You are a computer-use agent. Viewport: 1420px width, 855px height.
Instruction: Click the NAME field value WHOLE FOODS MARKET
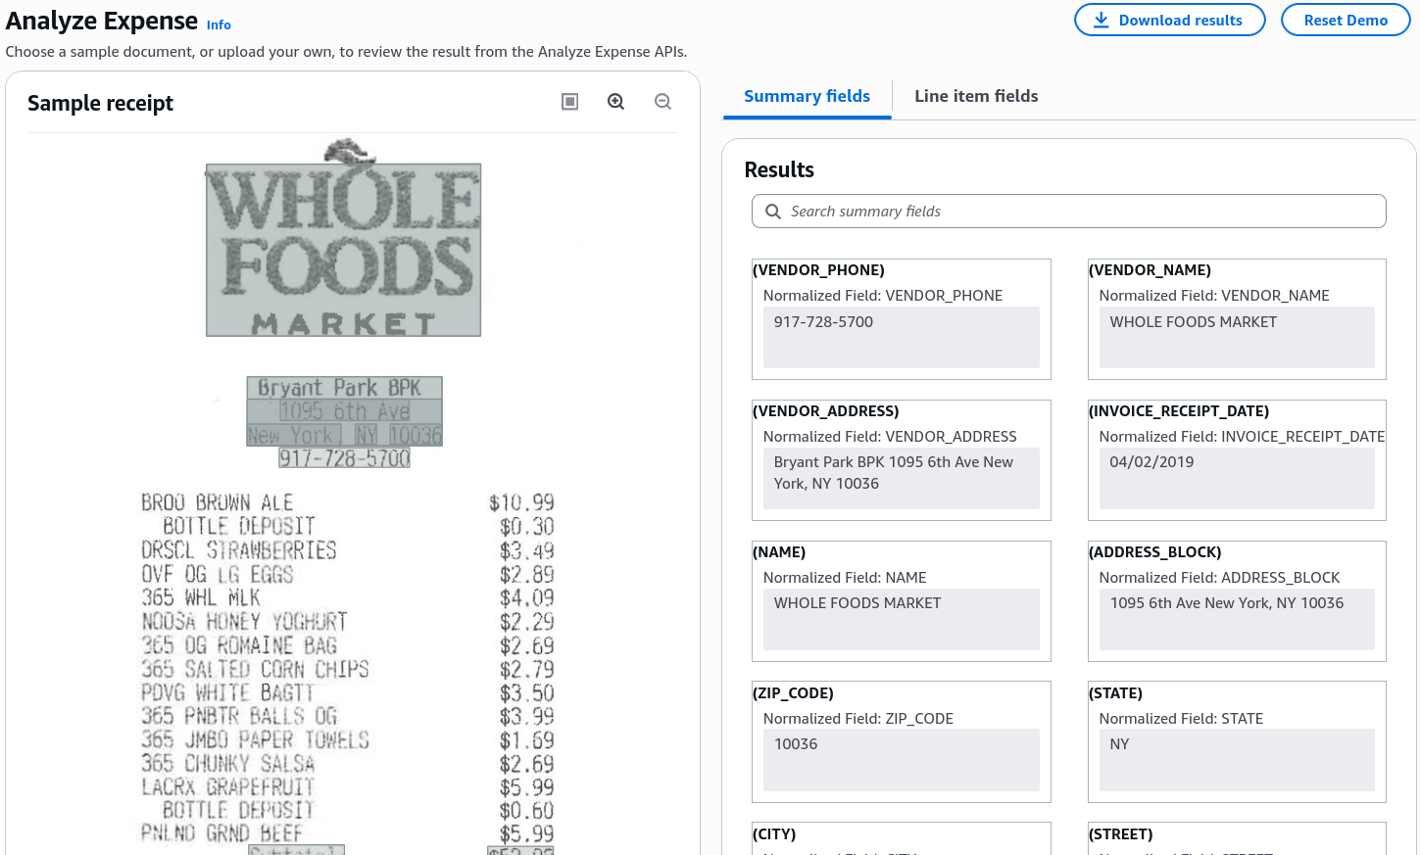click(x=901, y=619)
